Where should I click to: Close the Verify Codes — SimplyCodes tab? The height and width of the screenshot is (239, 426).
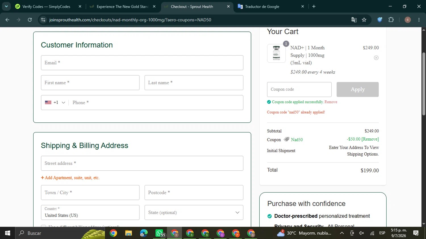80,7
